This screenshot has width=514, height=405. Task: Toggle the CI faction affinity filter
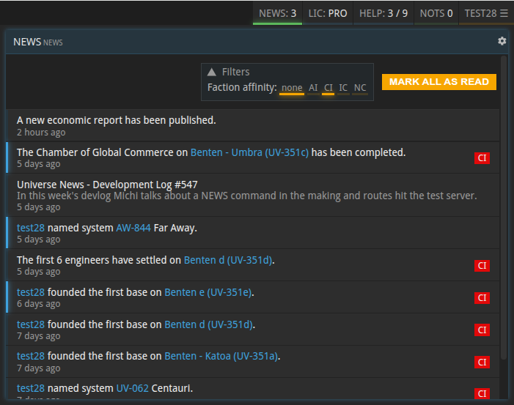click(328, 88)
